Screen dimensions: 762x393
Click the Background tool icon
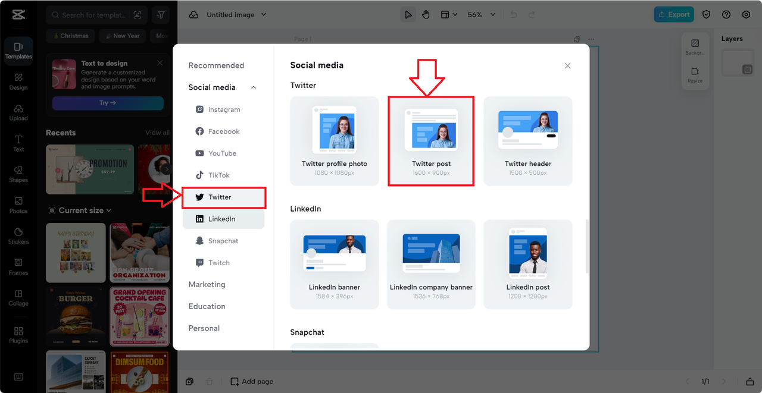695,47
